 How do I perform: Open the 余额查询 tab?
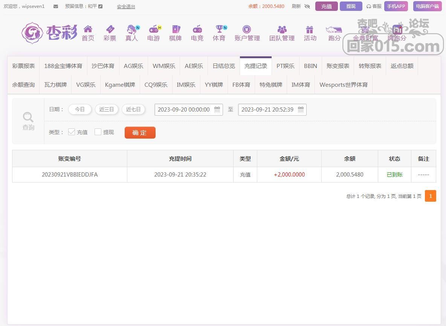(x=23, y=85)
